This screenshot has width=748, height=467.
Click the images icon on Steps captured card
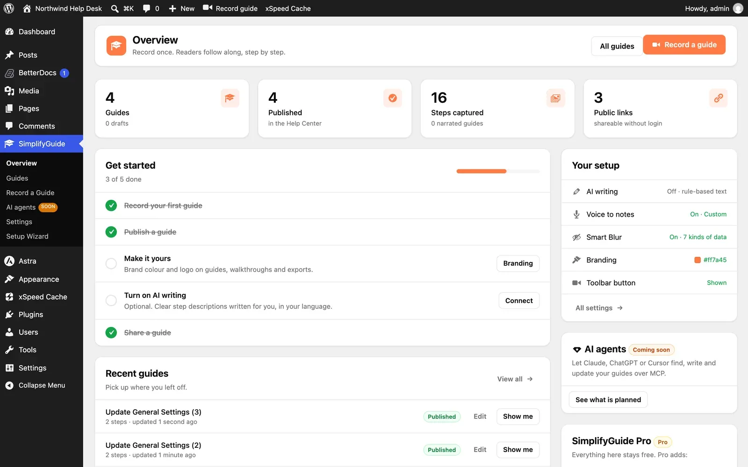click(x=555, y=98)
